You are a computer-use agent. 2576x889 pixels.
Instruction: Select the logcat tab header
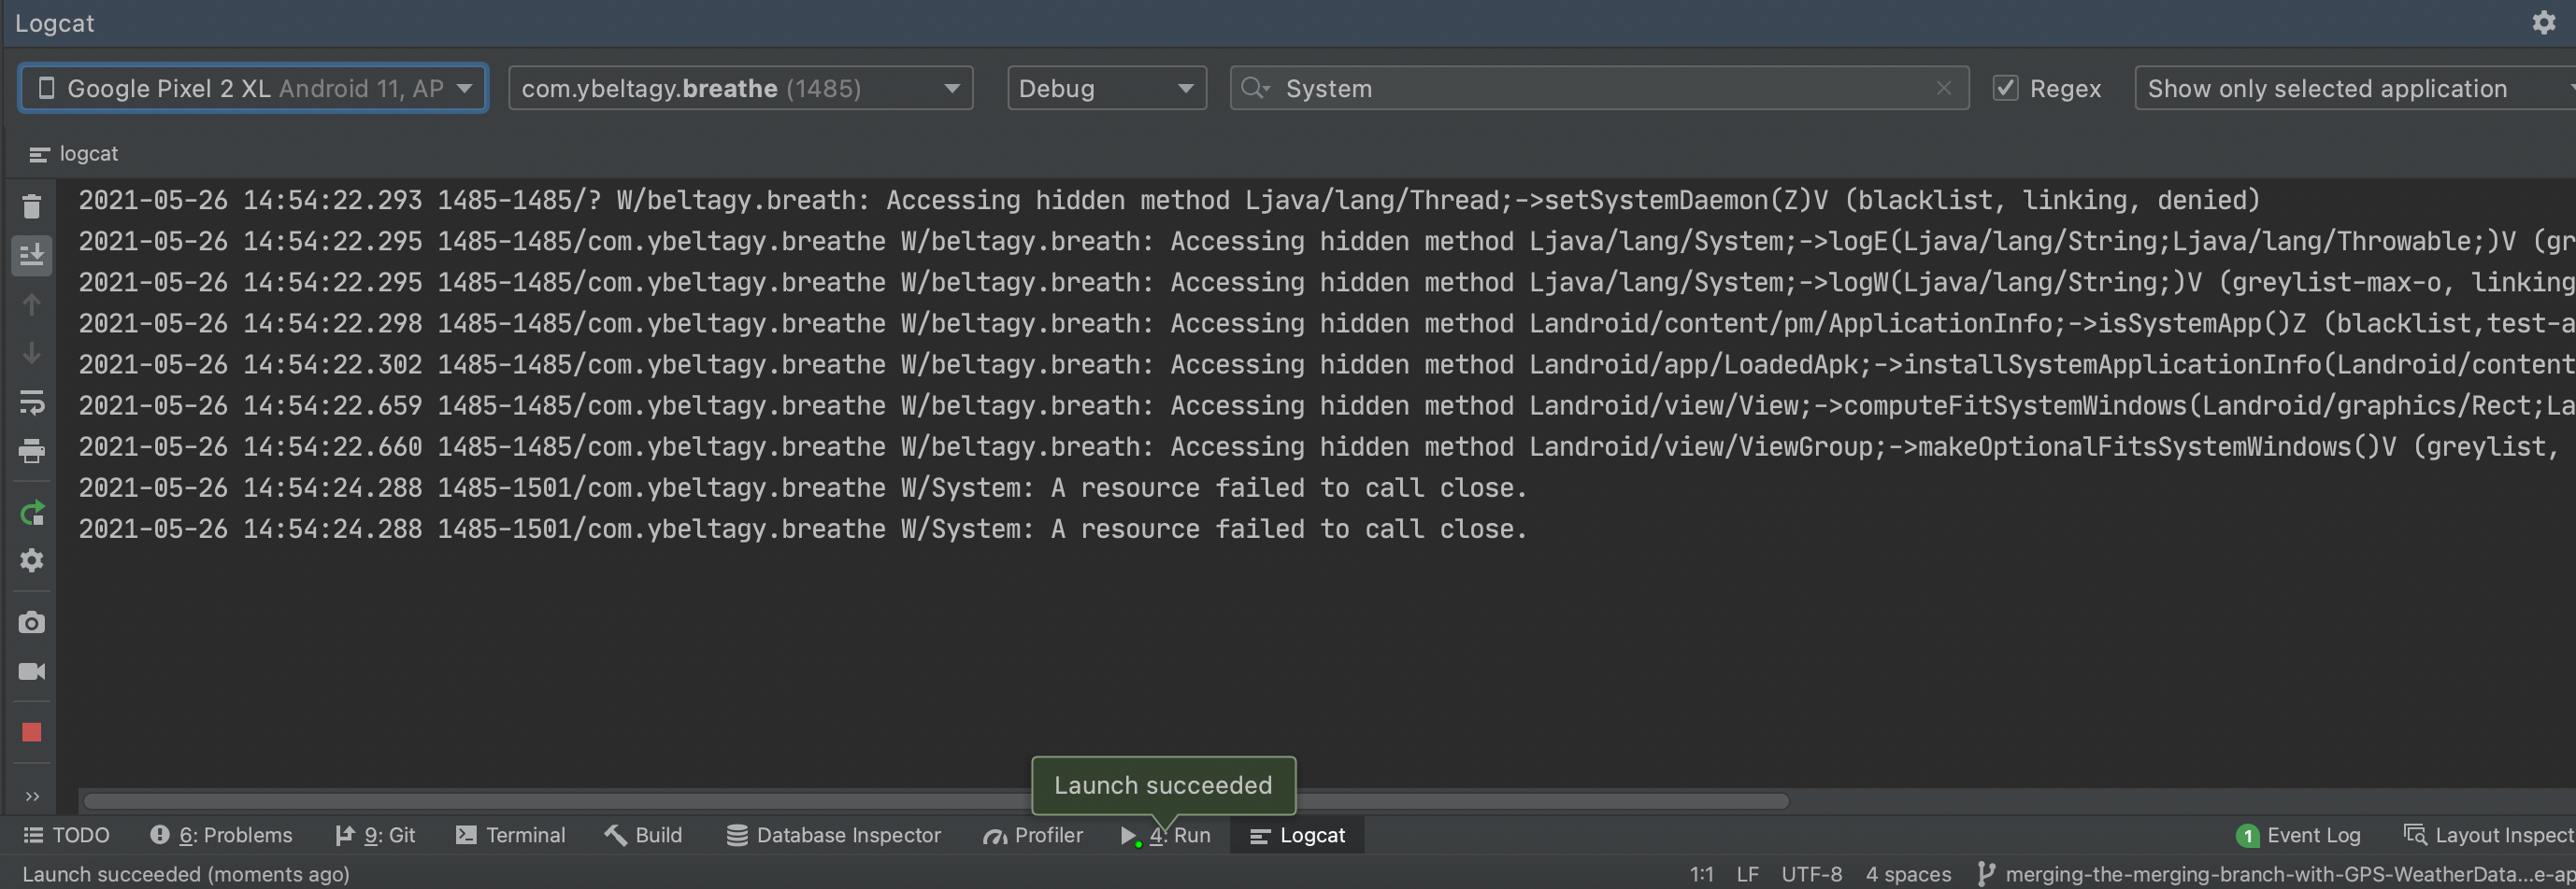(74, 154)
